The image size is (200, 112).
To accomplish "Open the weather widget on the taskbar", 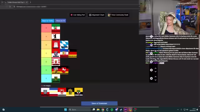I will 3,110.
